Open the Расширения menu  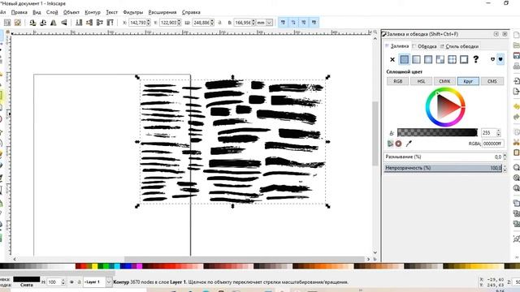coord(162,12)
